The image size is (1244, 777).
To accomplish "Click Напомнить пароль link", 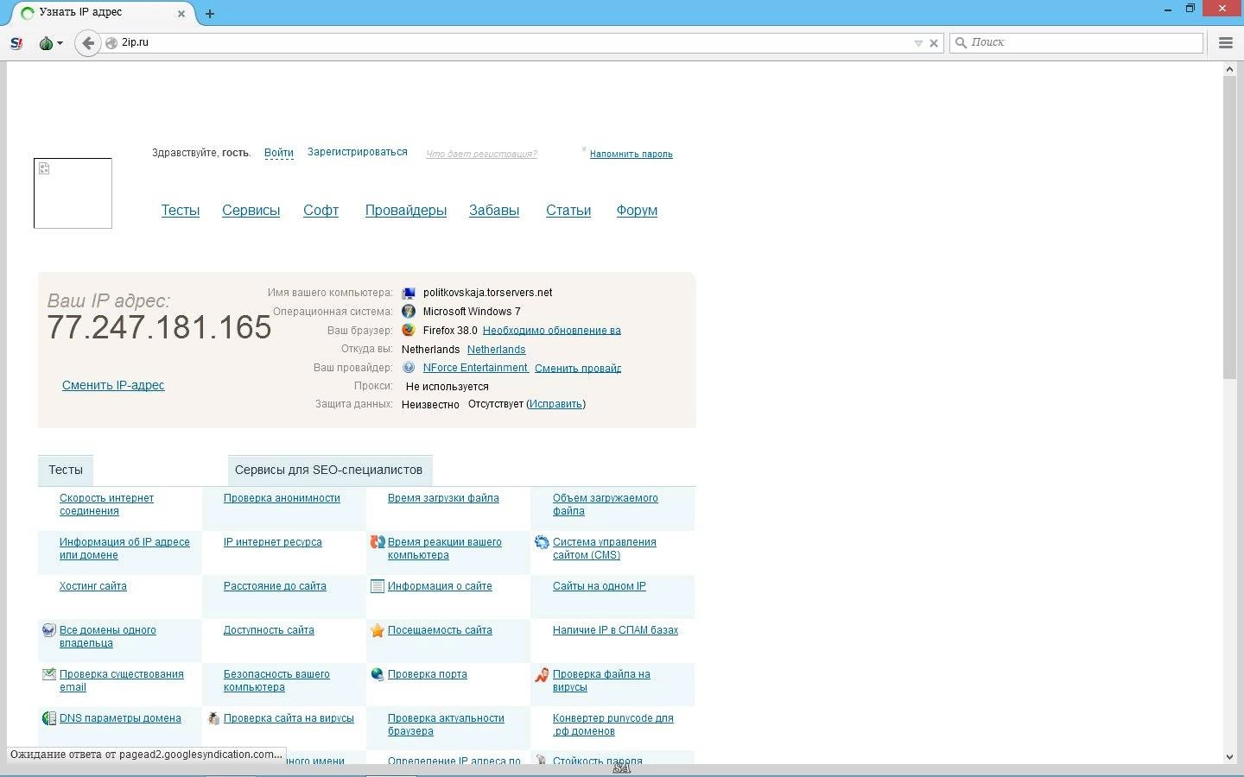I will point(631,154).
